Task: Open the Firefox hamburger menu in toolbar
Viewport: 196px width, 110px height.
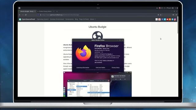Action: pos(176,15)
